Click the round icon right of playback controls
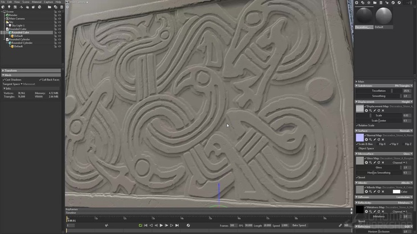 (x=189, y=225)
